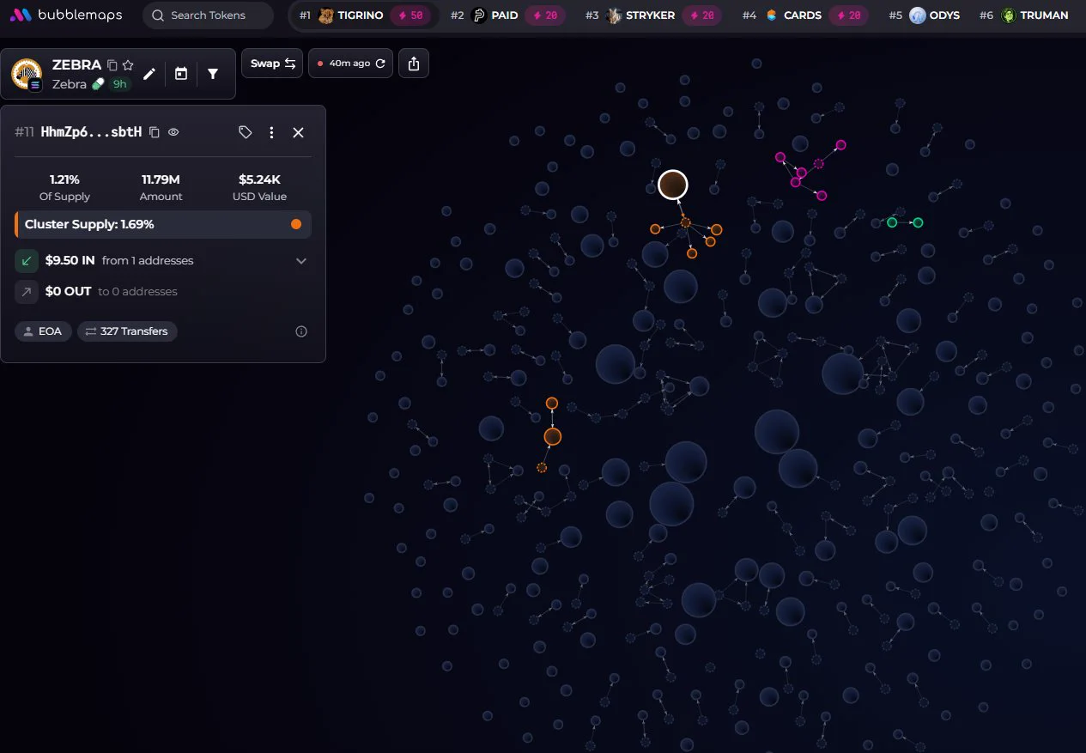Open the Bubblemaps home logo
The height and width of the screenshot is (753, 1086).
(x=65, y=15)
